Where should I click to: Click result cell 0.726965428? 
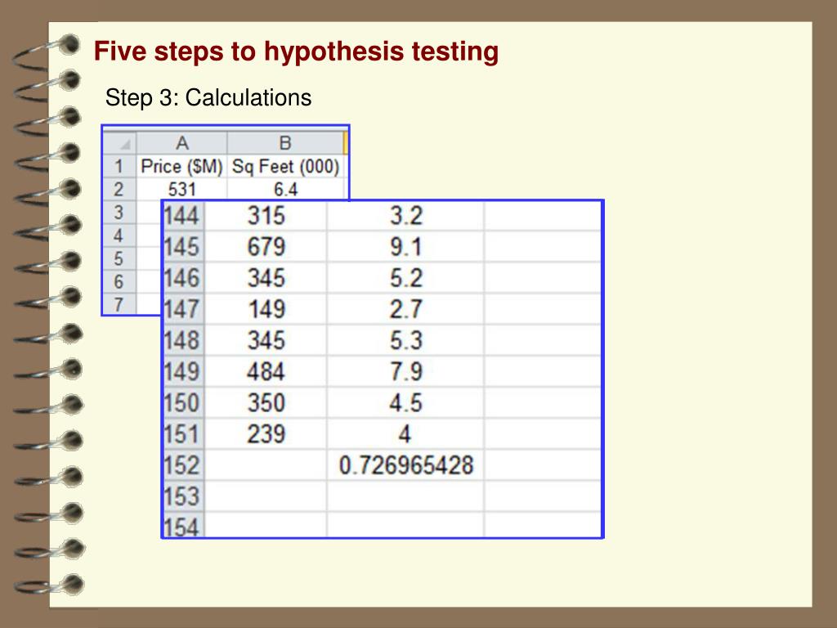click(x=405, y=464)
